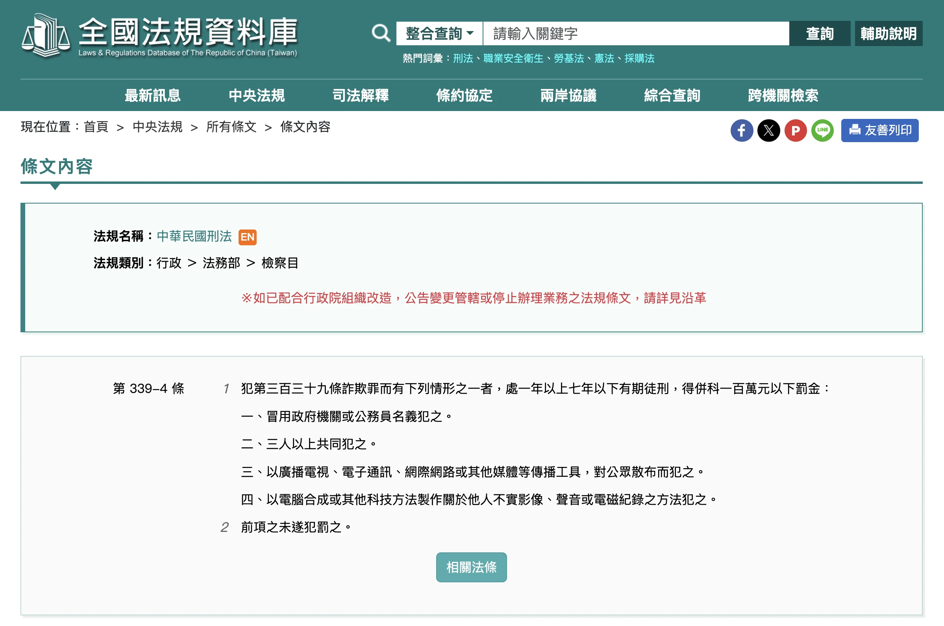Click paragraph text 前項之未遂犯罰之
Screen dimensions: 944x626
coord(296,527)
